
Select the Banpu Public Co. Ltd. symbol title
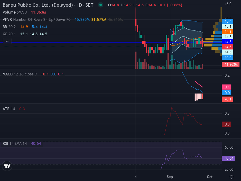(48, 5)
